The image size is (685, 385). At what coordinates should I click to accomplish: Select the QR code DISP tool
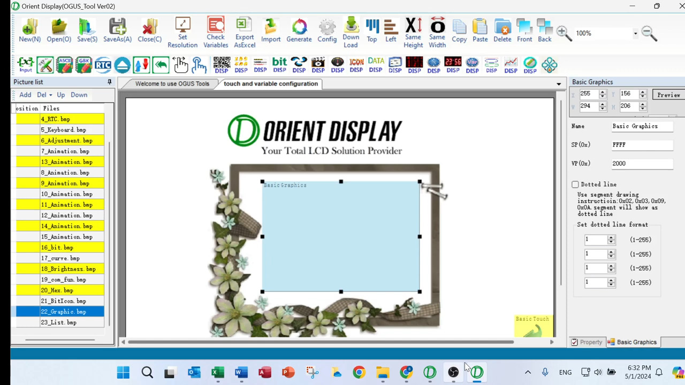[222, 65]
